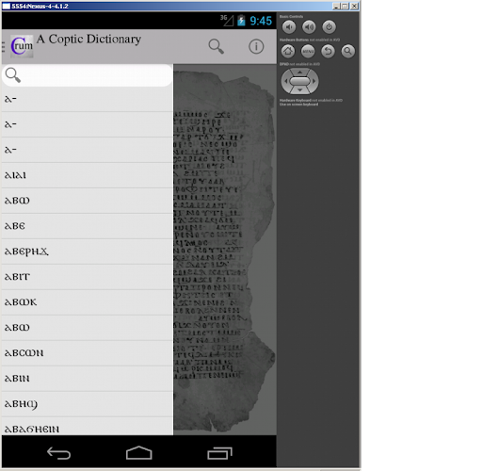The height and width of the screenshot is (471, 483).
Task: Click the emulator hardware menu button
Action: (308, 51)
